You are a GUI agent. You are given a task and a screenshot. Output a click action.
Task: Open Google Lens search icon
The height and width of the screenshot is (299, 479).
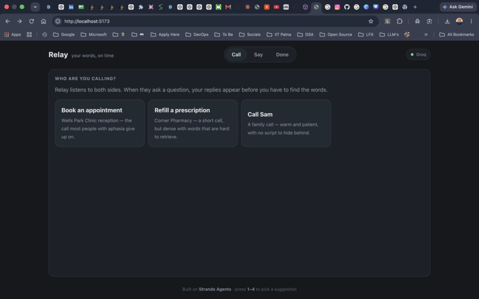429,21
